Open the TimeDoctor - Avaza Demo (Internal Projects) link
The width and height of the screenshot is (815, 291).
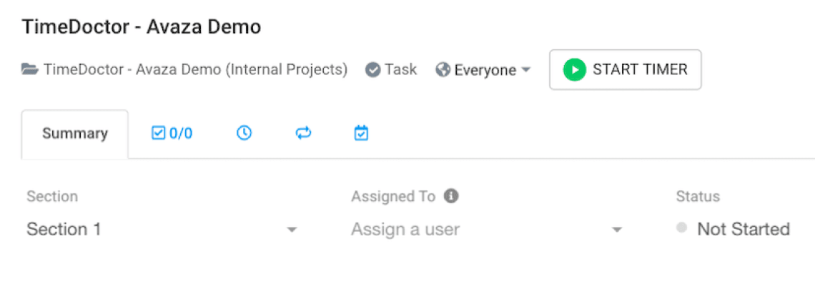click(x=195, y=70)
